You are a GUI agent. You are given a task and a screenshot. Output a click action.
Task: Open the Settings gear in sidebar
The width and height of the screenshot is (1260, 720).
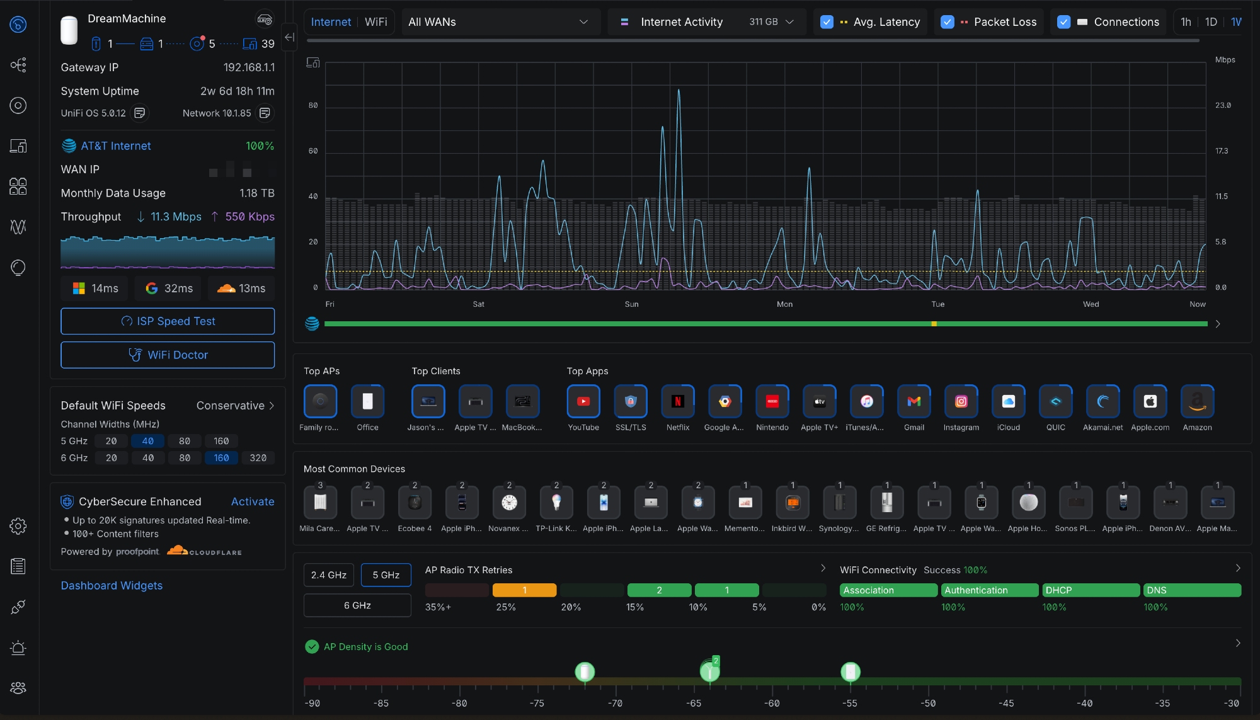(18, 526)
